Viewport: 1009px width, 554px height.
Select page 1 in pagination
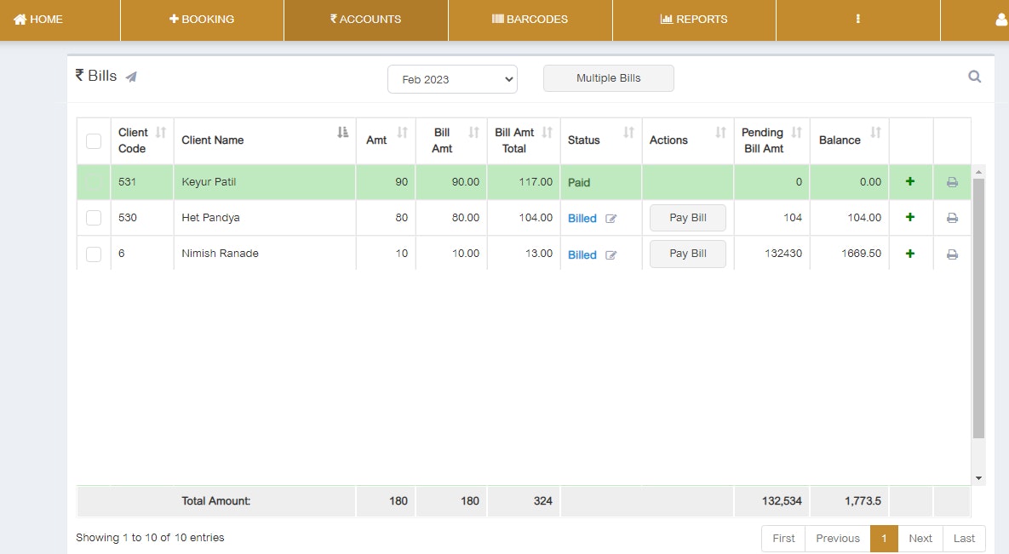pyautogui.click(x=884, y=539)
